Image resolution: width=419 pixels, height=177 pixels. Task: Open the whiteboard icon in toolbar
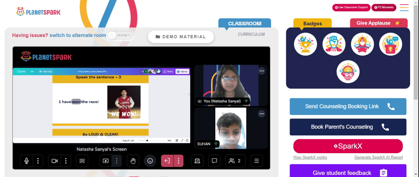coord(197,161)
